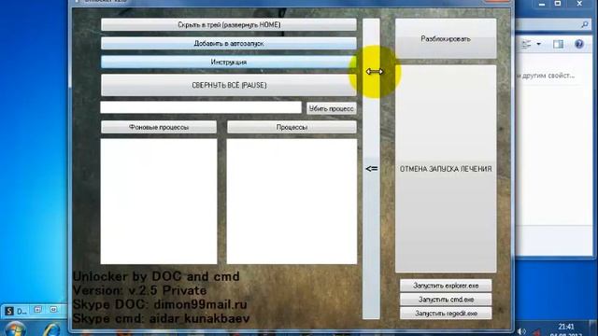Screen dimensions: 598x336
Task: Click inside the background processes list box
Action: click(159, 202)
